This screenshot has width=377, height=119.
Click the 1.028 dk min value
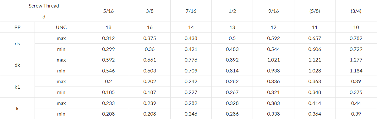click(x=315, y=71)
